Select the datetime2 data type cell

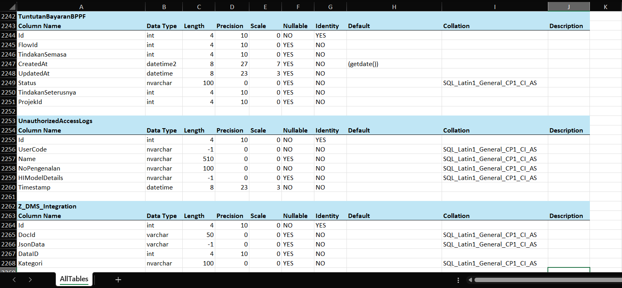(162, 64)
